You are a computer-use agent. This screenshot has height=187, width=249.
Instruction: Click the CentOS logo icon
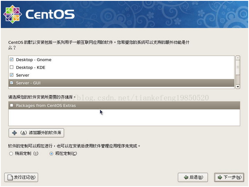click(x=12, y=14)
